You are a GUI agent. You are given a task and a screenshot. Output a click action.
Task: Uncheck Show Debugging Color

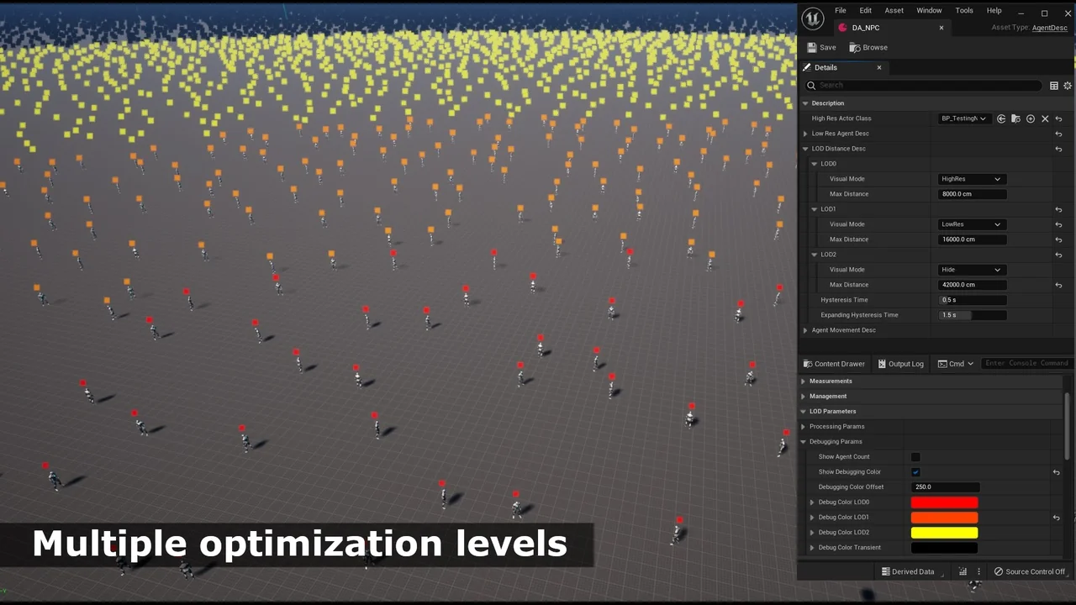coord(915,472)
